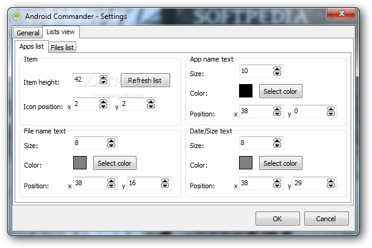Decrease the Icon position y value
The height and width of the screenshot is (248, 372).
click(x=151, y=106)
